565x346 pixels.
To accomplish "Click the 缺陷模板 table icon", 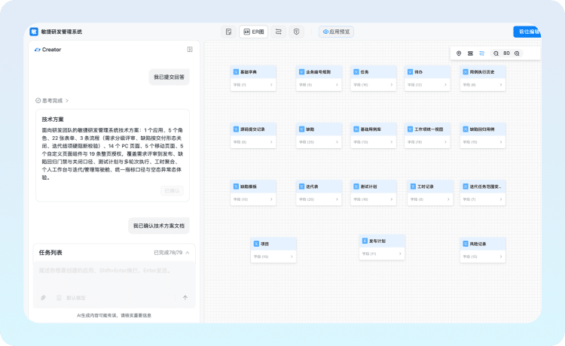I will 236,187.
